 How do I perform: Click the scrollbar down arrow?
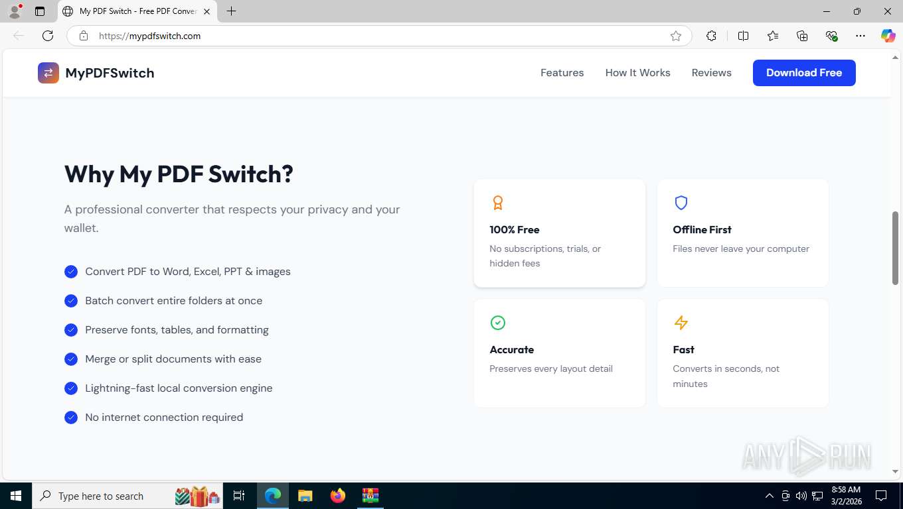point(895,472)
